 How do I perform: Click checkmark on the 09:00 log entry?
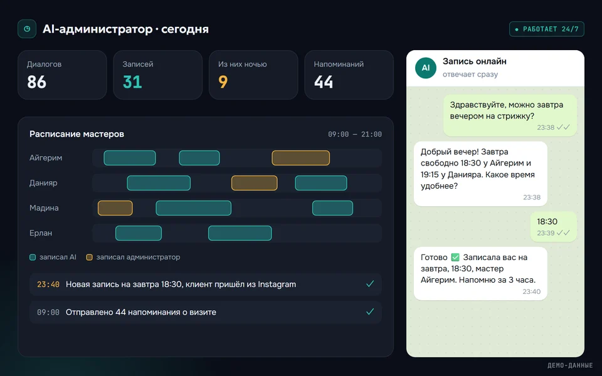[x=370, y=311]
